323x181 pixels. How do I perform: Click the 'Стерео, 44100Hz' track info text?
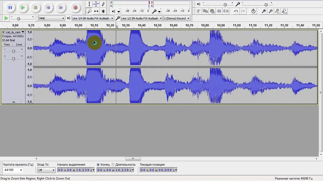click(x=13, y=36)
